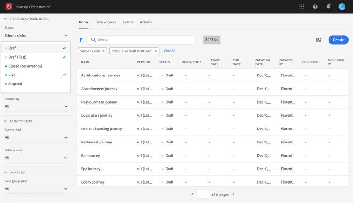353x203 pixels.
Task: Expand the Created By dropdown
Action: coord(36,106)
